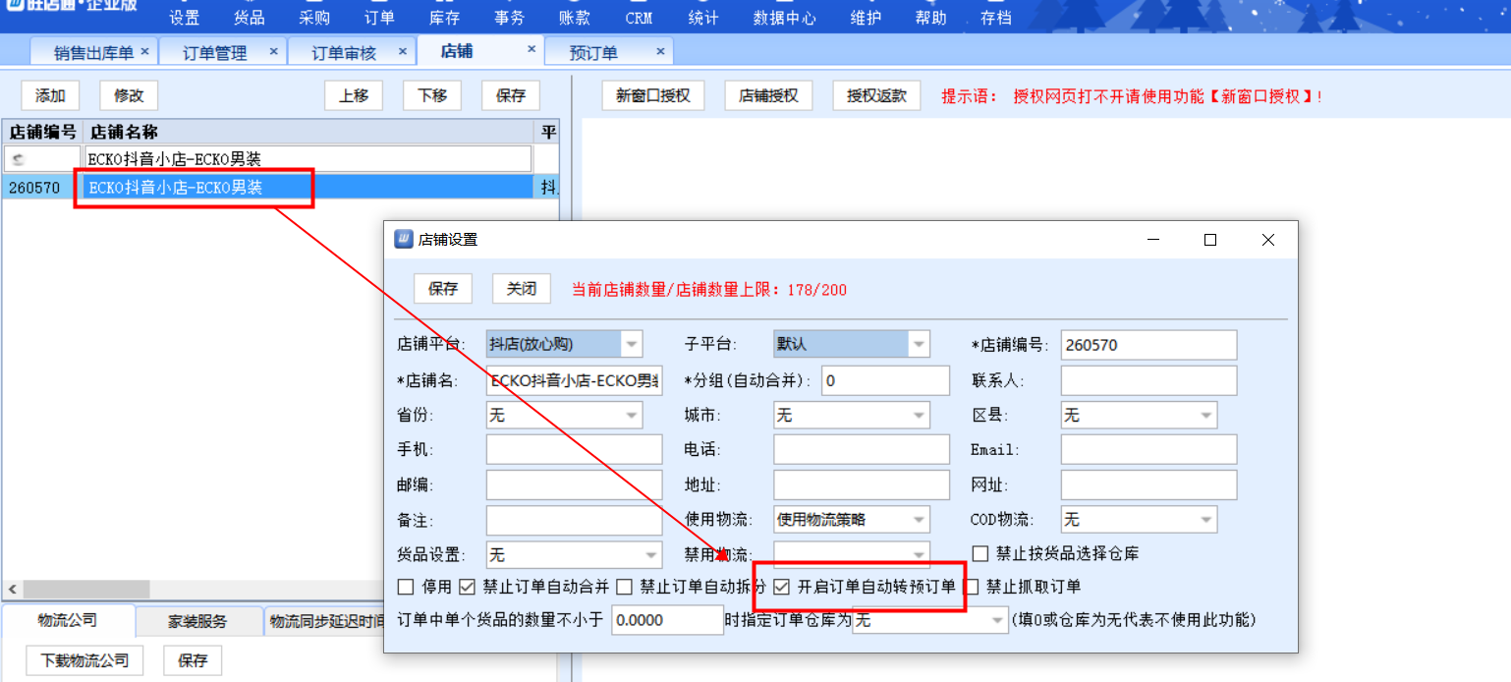
Task: Enable the 停用 checkbox
Action: [406, 587]
